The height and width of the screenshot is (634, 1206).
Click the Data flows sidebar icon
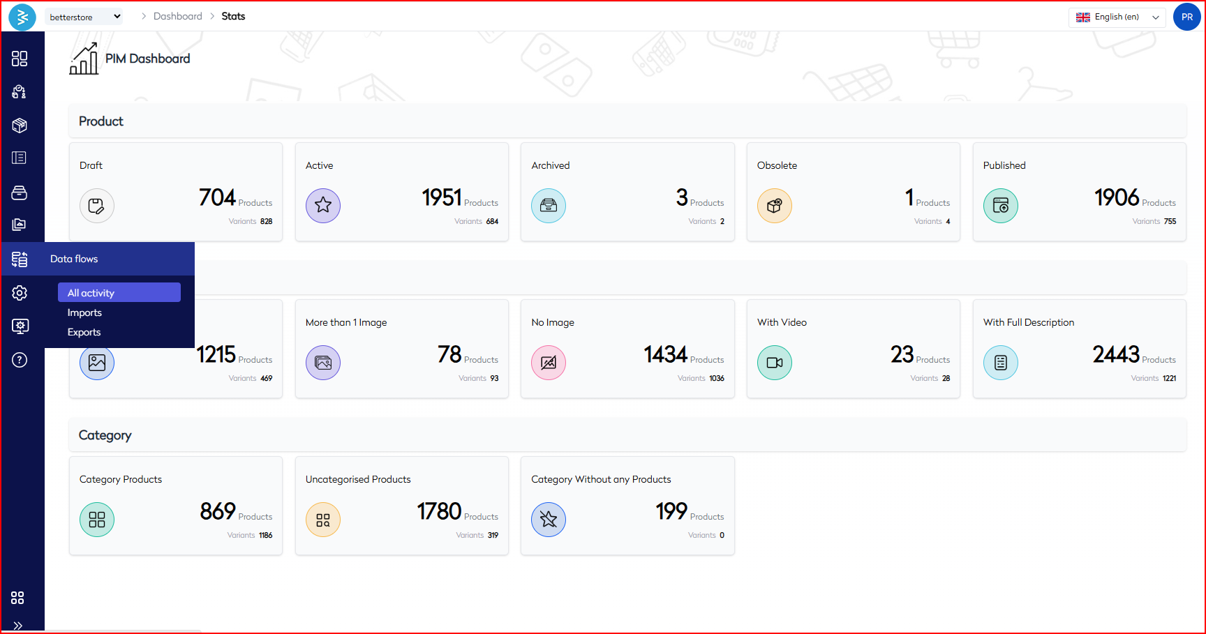point(20,259)
